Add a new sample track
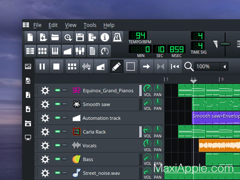Image resolution: width=240 pixels, height=180 pixels. coord(86,66)
